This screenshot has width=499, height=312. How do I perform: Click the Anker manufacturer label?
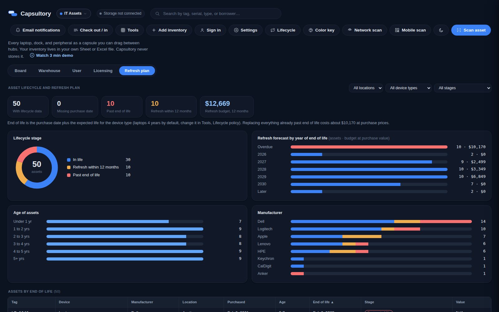click(263, 274)
